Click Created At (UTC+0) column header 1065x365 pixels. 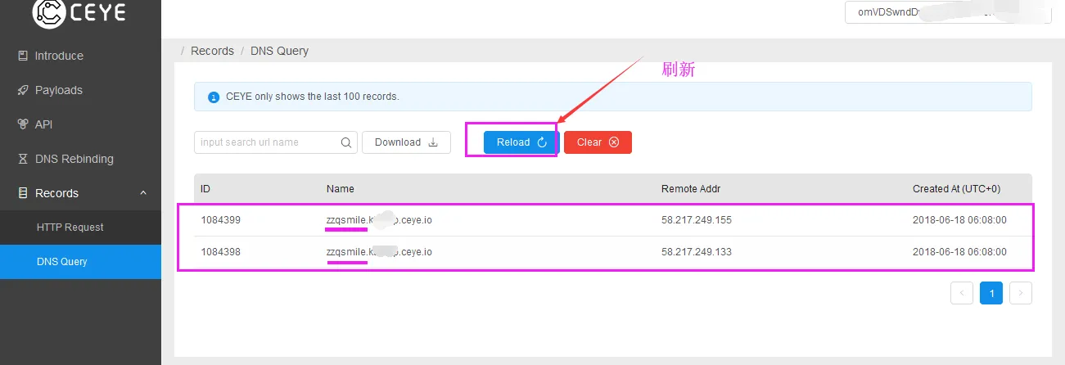click(x=957, y=189)
